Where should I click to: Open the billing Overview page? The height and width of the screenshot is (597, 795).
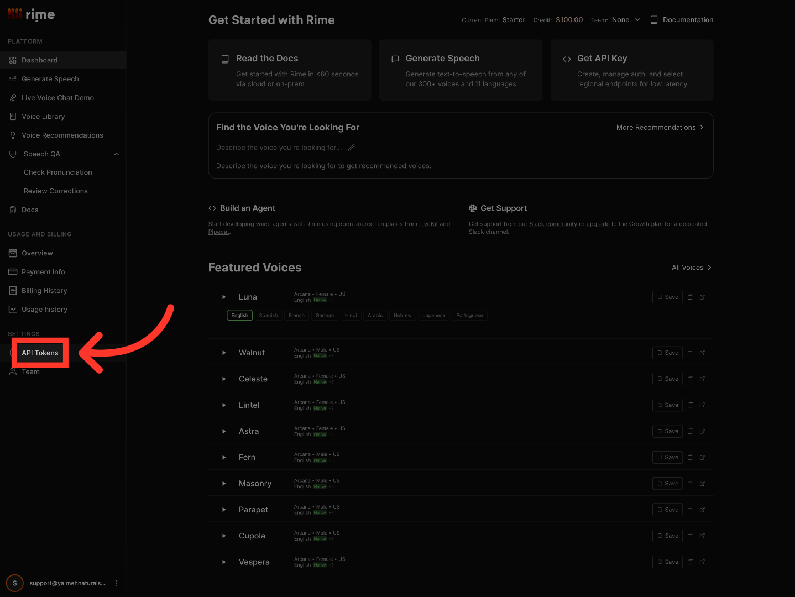63,253
